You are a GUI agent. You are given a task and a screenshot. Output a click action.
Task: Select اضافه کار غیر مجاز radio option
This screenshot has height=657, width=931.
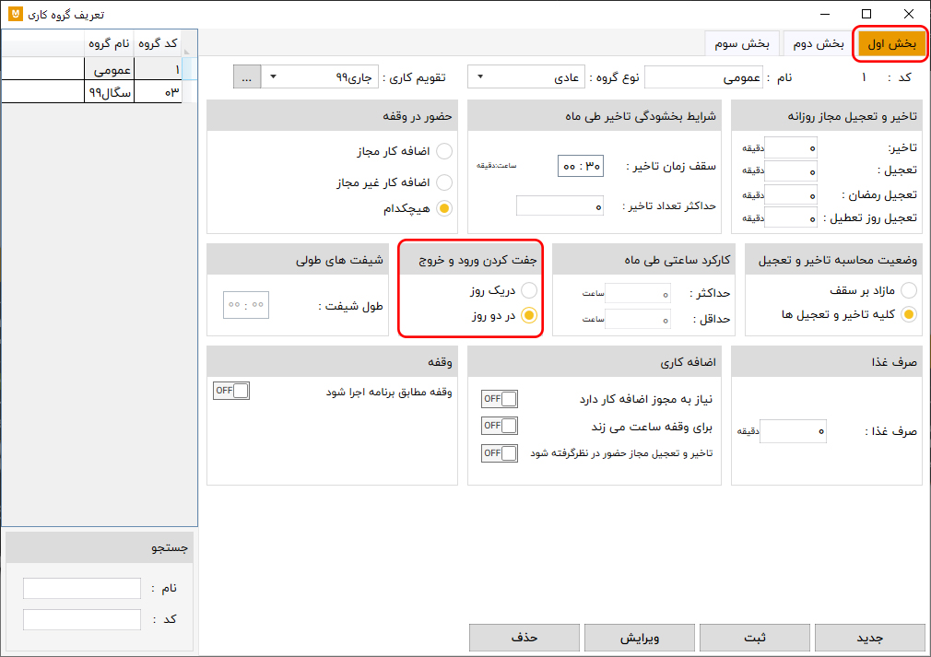pyautogui.click(x=444, y=182)
